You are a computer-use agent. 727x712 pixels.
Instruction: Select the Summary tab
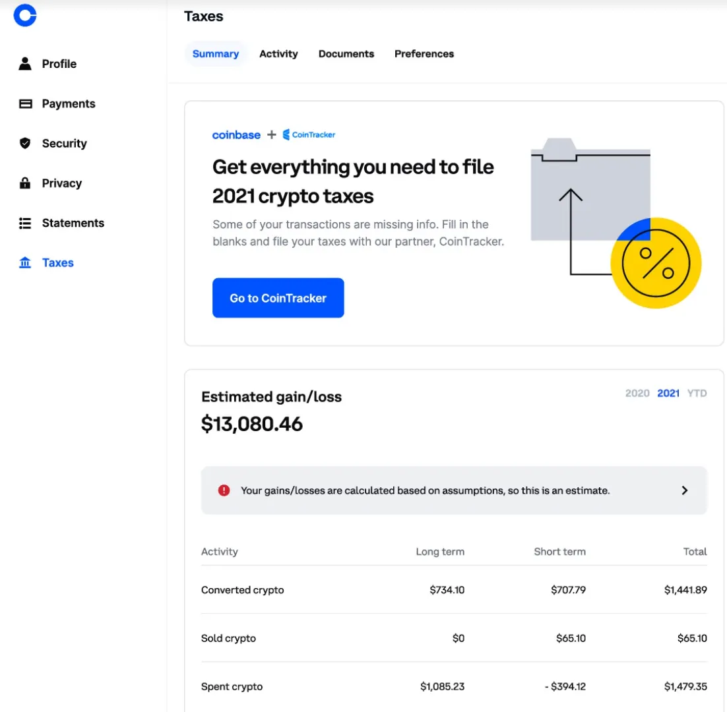[215, 54]
